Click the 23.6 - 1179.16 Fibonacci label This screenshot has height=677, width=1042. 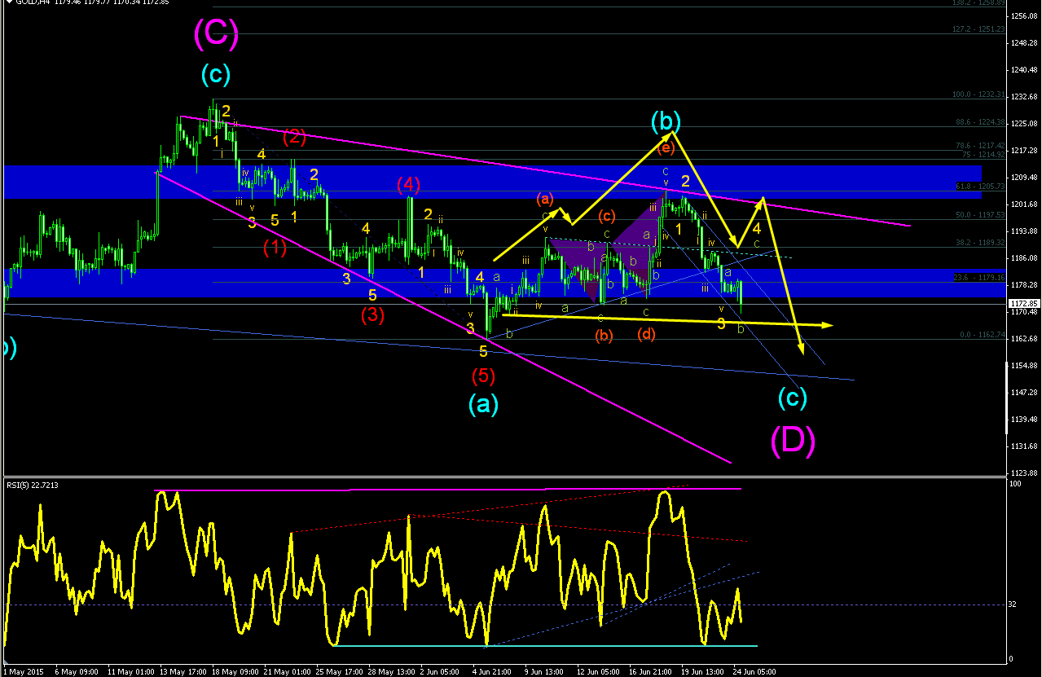pos(980,278)
